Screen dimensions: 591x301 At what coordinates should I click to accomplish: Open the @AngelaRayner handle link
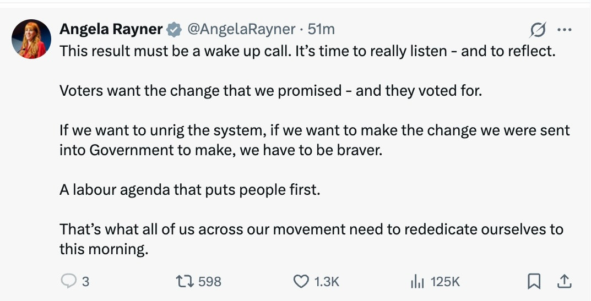[x=242, y=29]
